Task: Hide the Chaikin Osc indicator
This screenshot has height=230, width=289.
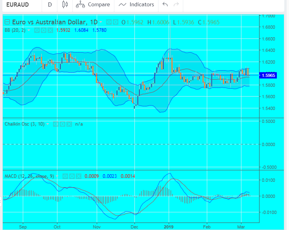Action: click(56, 124)
